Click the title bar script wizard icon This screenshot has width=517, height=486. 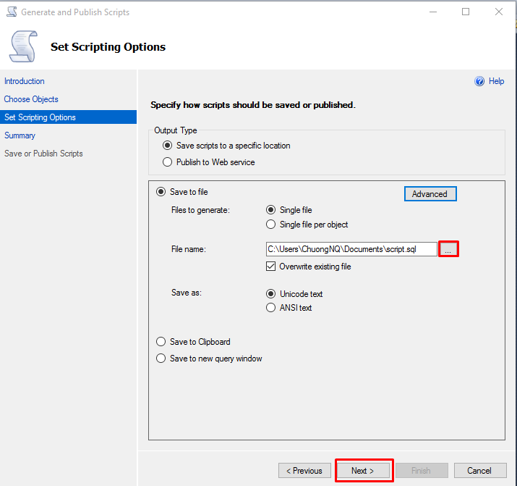click(12, 12)
